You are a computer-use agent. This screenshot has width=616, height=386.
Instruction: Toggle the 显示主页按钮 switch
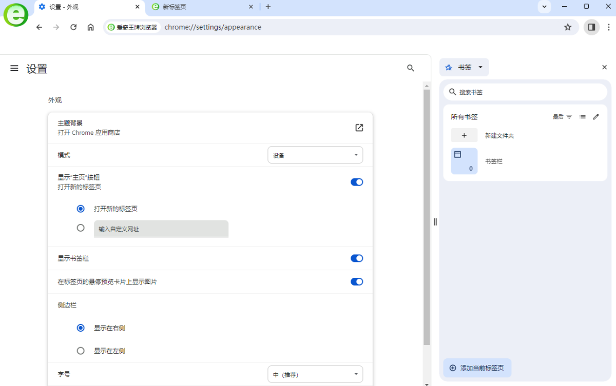[356, 182]
